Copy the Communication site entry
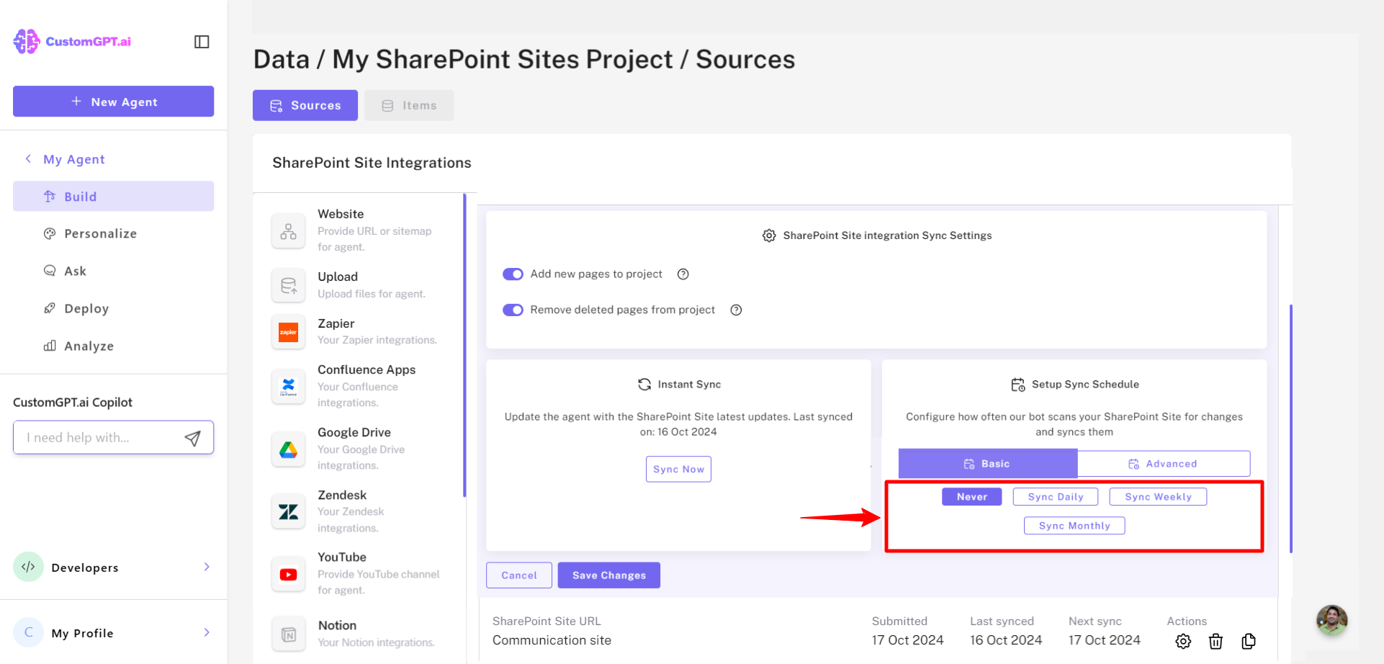The image size is (1384, 664). click(1249, 641)
